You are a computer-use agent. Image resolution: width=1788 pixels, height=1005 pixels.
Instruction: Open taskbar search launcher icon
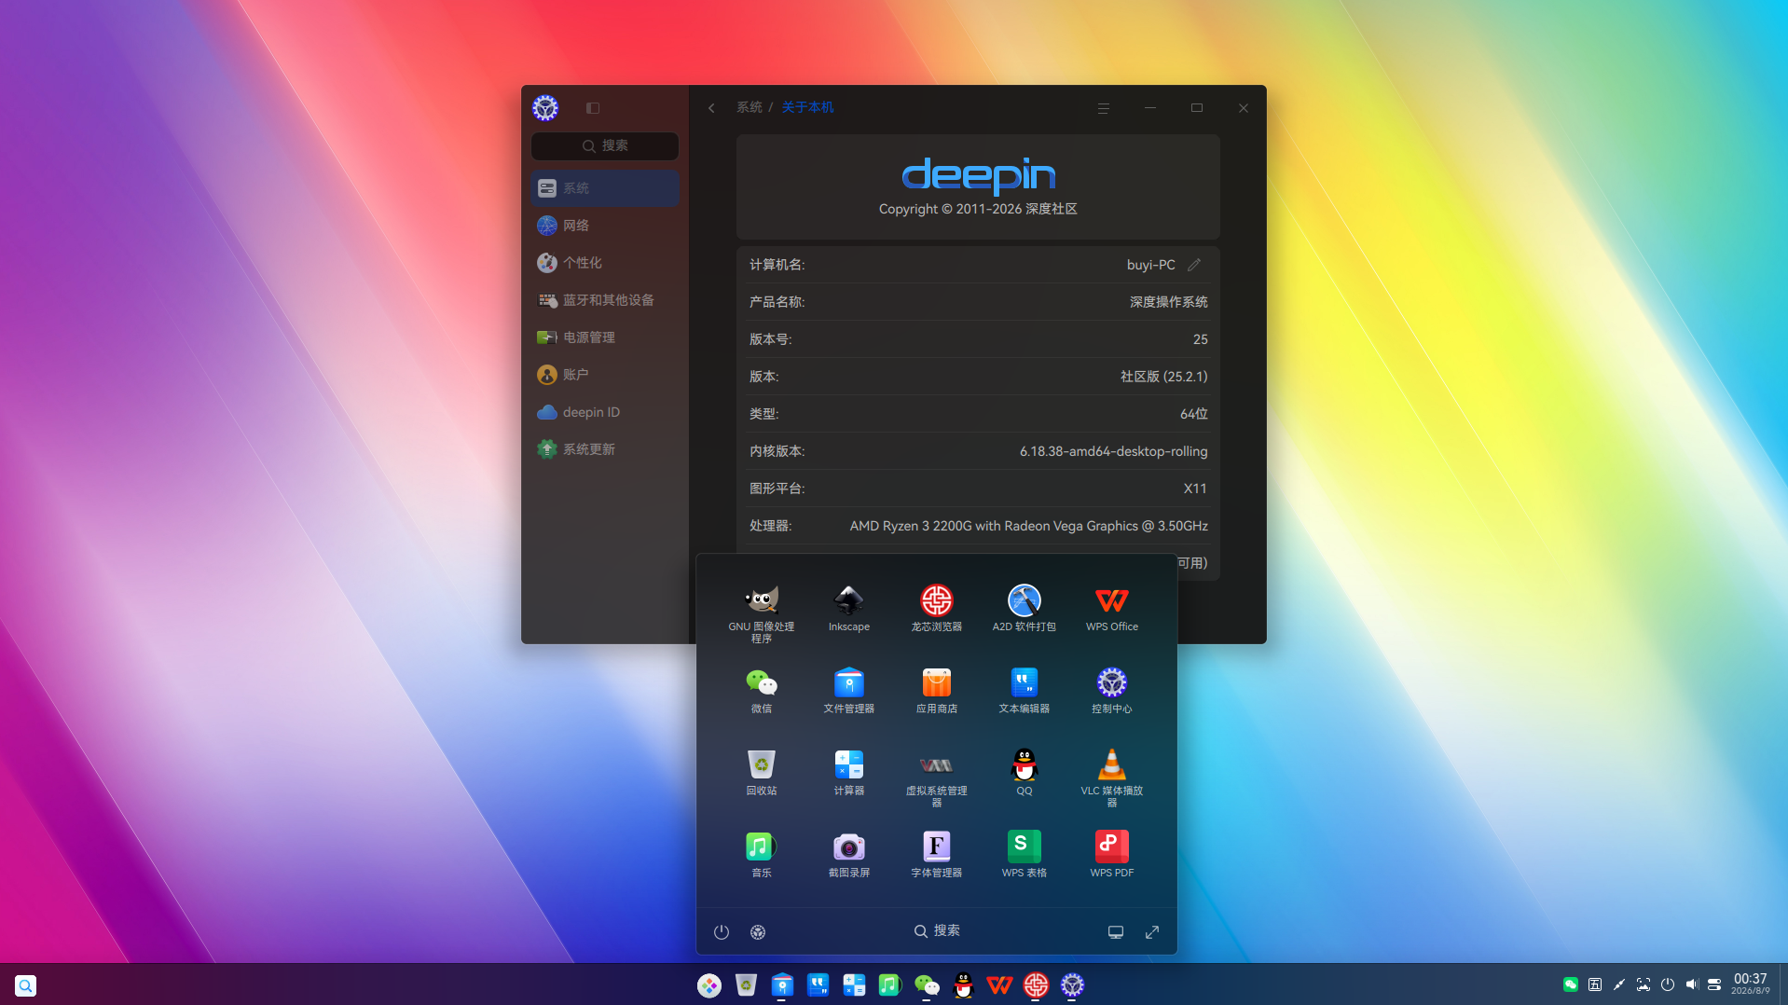pos(25,984)
